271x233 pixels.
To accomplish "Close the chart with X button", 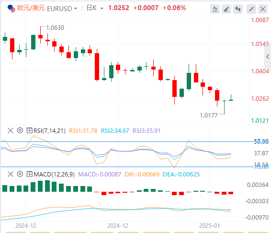I will pos(263,9).
